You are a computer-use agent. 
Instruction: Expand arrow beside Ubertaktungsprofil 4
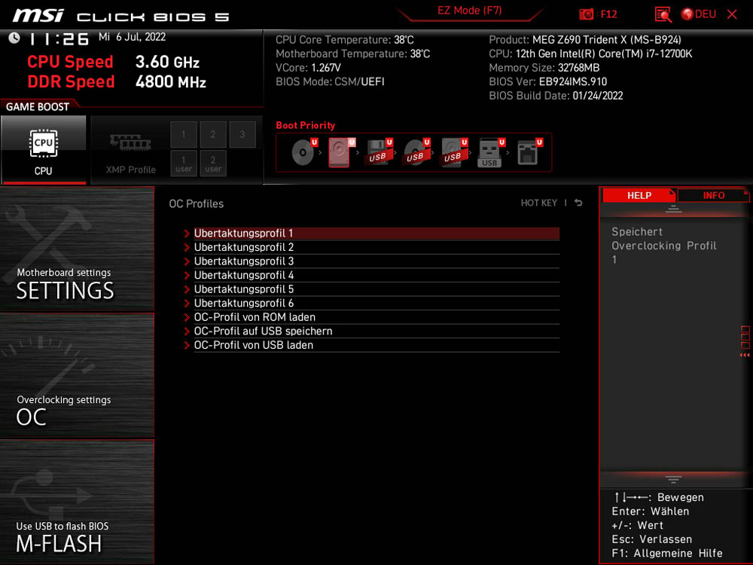click(187, 275)
